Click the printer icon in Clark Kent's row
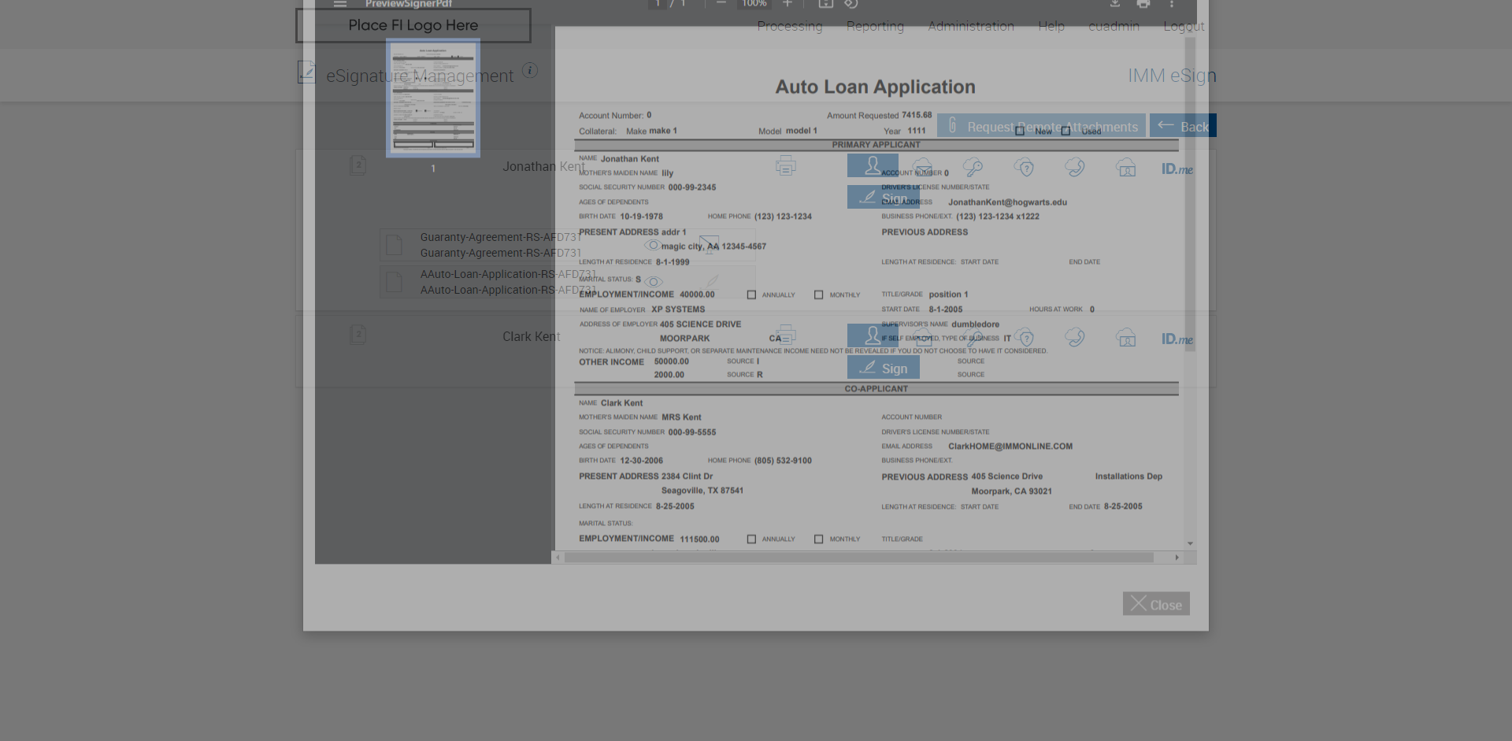The width and height of the screenshot is (1512, 741). click(785, 336)
